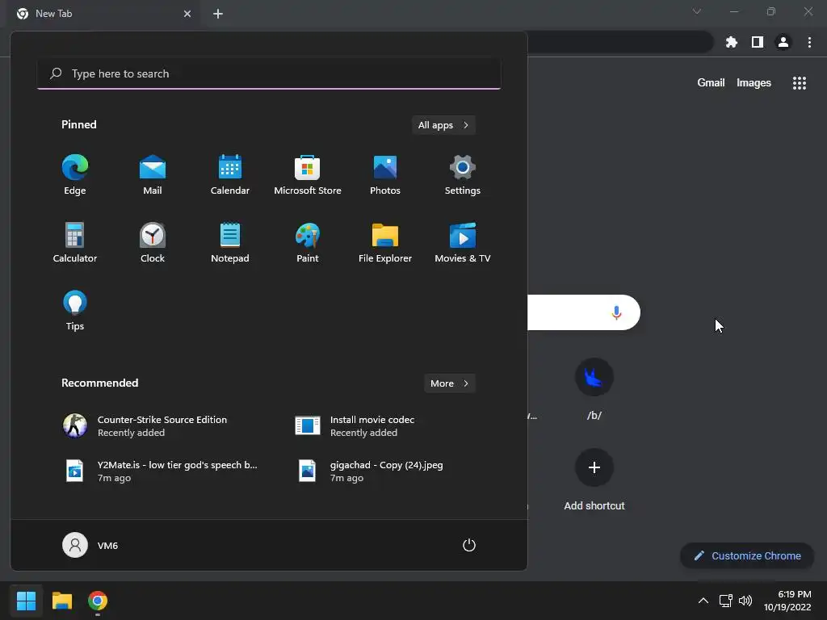Open Chrome three-dot menu

coord(809,42)
